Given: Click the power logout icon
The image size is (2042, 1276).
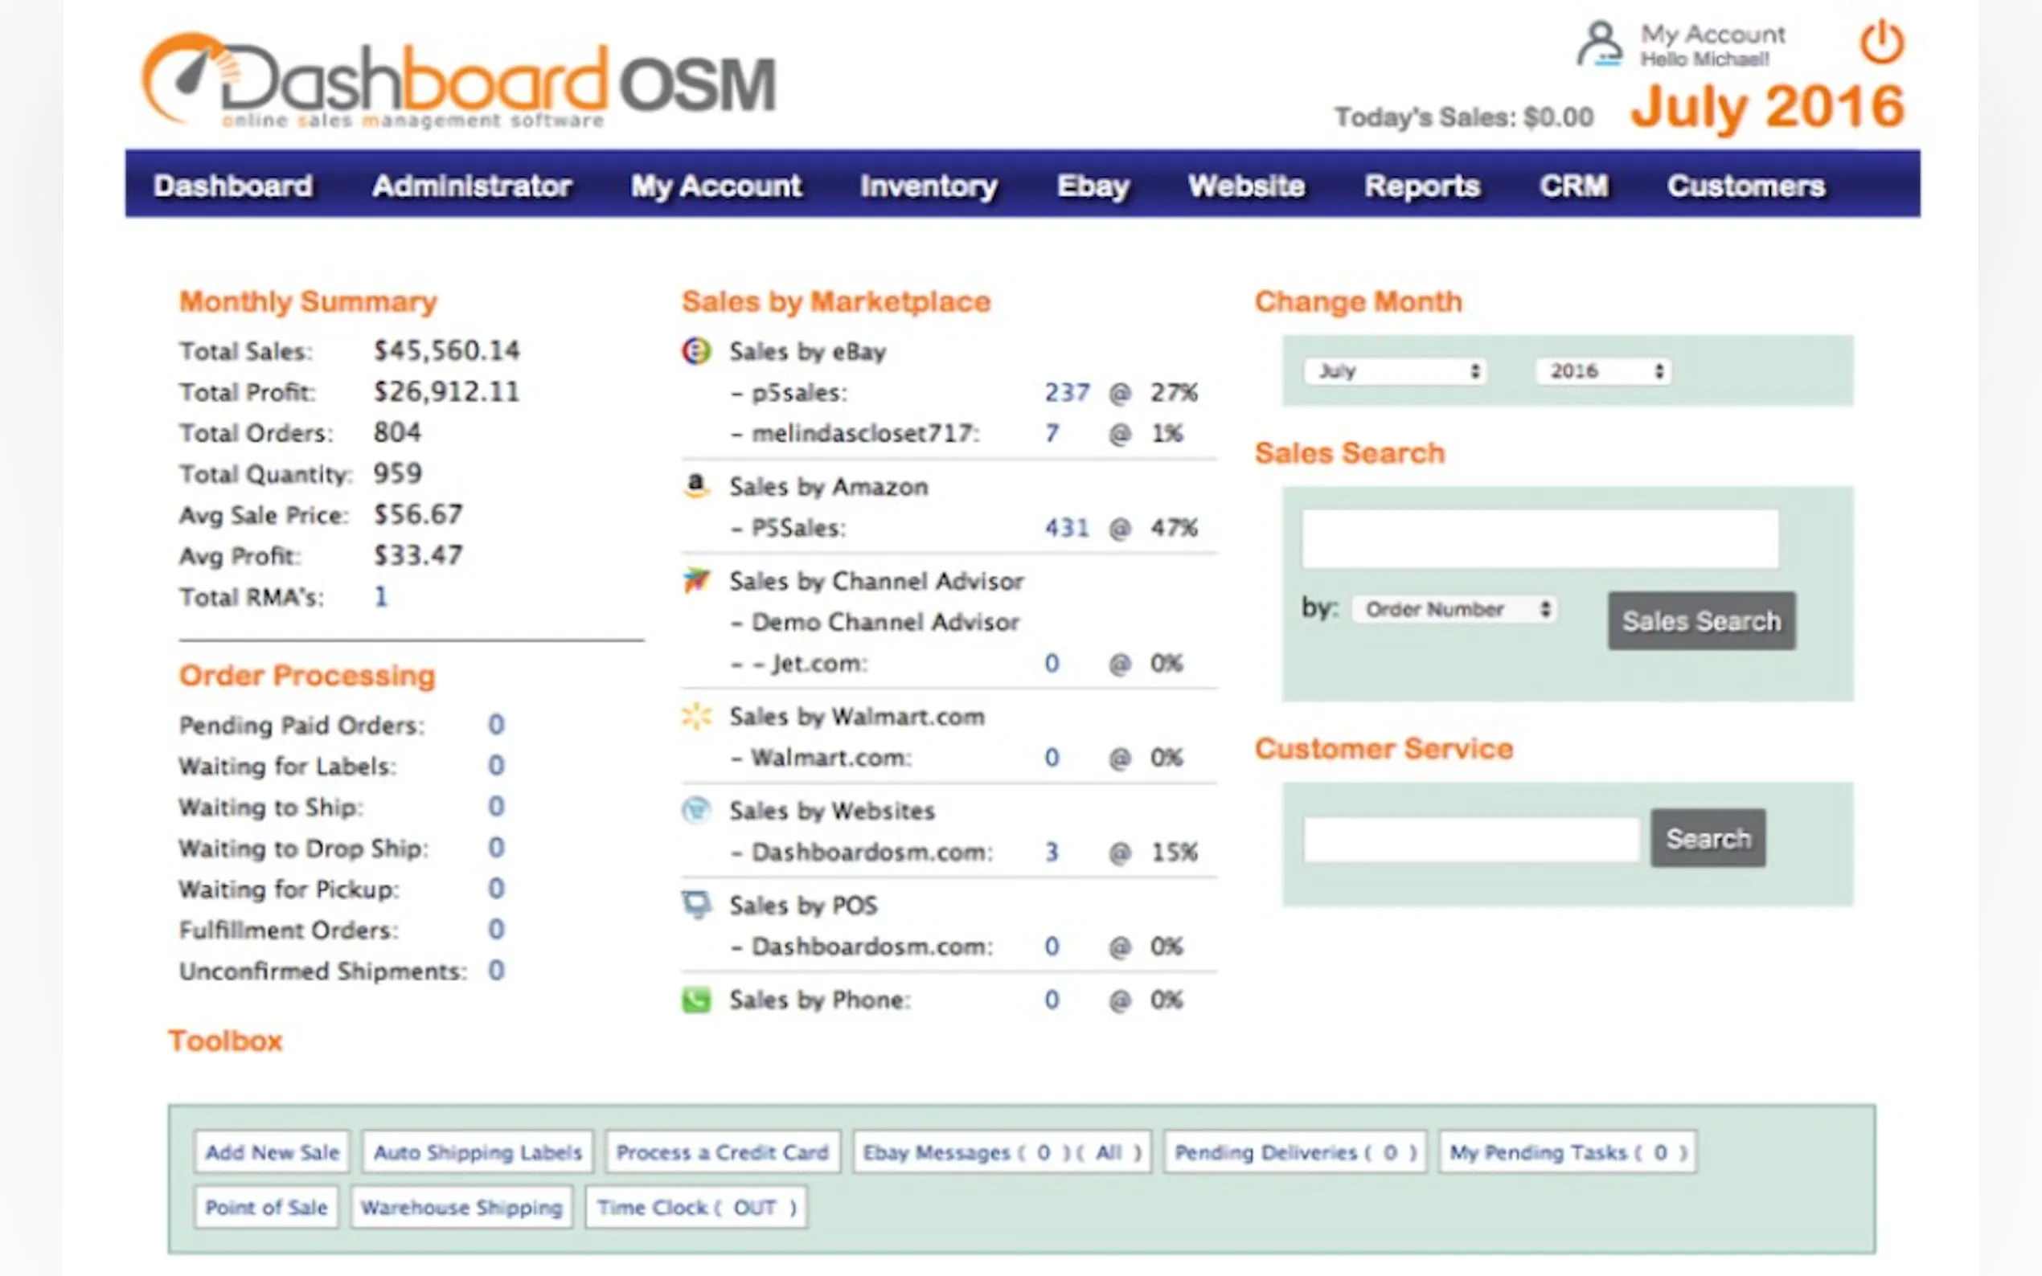Looking at the screenshot, I should [1881, 43].
